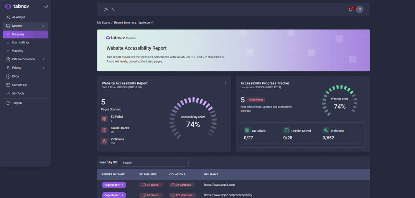Screen dimensions: 415x198
Task: Click REPORT BY PAGE column header
Action: coord(113,175)
